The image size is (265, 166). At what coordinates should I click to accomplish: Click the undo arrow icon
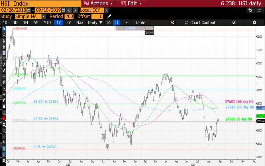click(x=250, y=10)
